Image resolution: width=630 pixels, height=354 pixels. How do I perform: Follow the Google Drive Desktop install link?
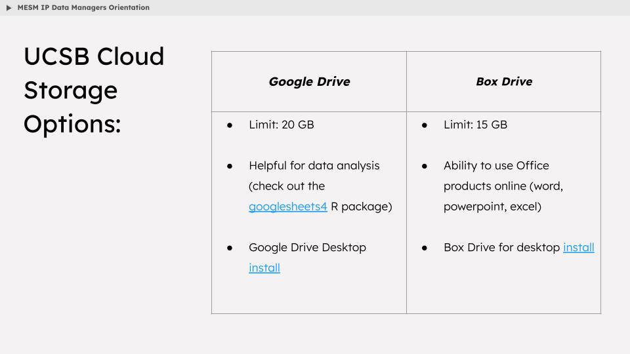264,267
